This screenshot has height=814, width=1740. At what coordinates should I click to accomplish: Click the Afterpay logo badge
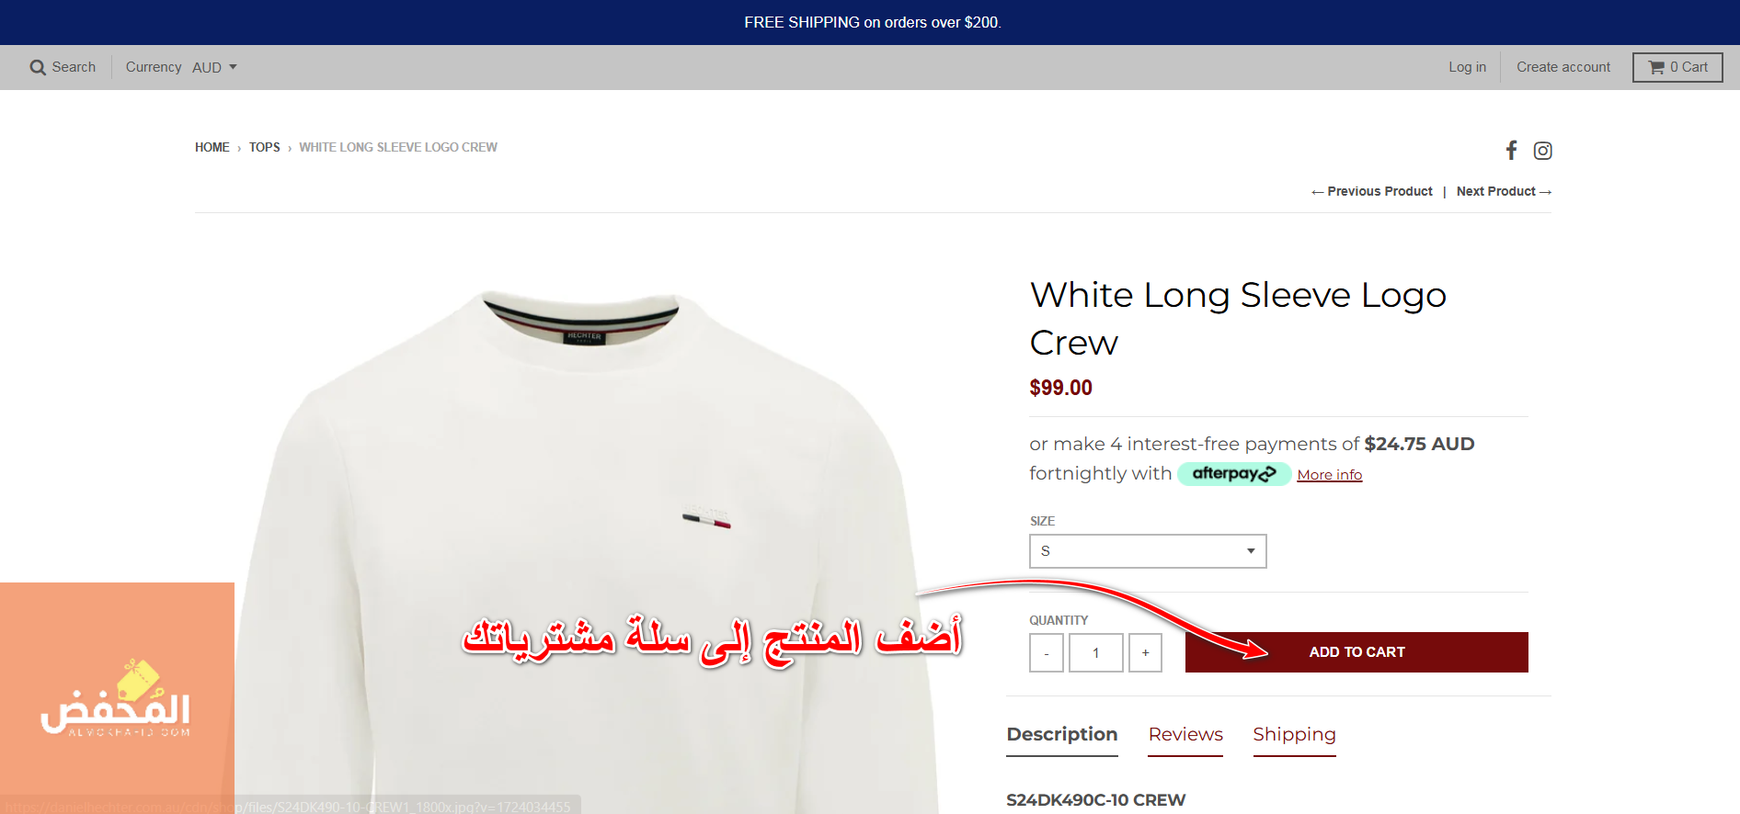click(x=1234, y=474)
